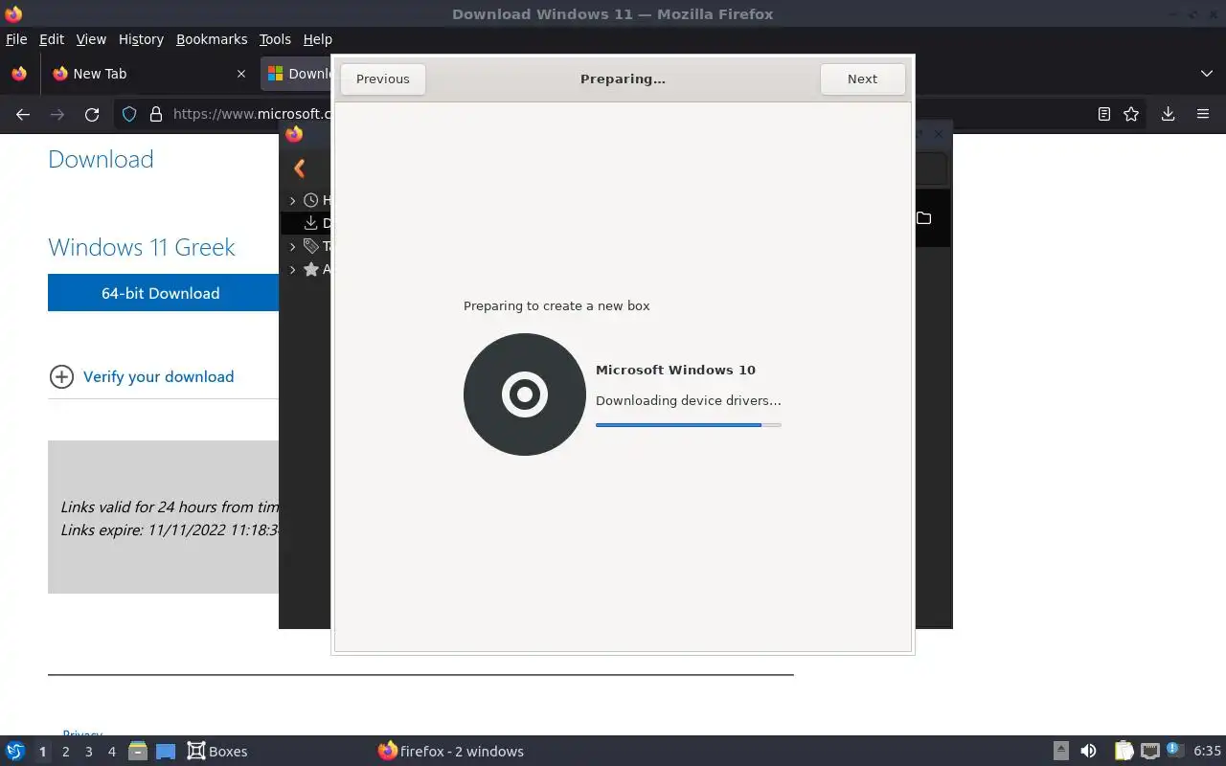The image size is (1226, 766).
Task: Click Next in the Boxes dialog
Action: point(862,79)
